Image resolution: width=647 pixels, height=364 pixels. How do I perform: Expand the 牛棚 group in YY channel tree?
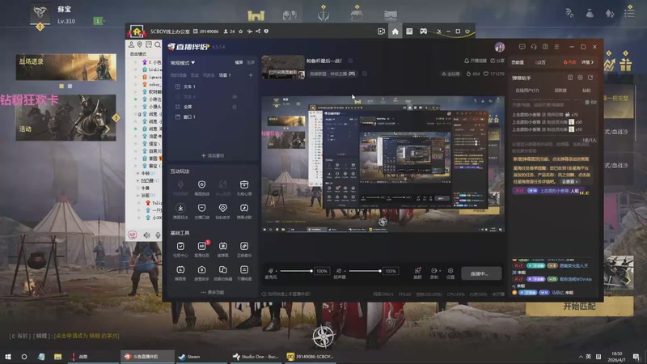pos(137,173)
